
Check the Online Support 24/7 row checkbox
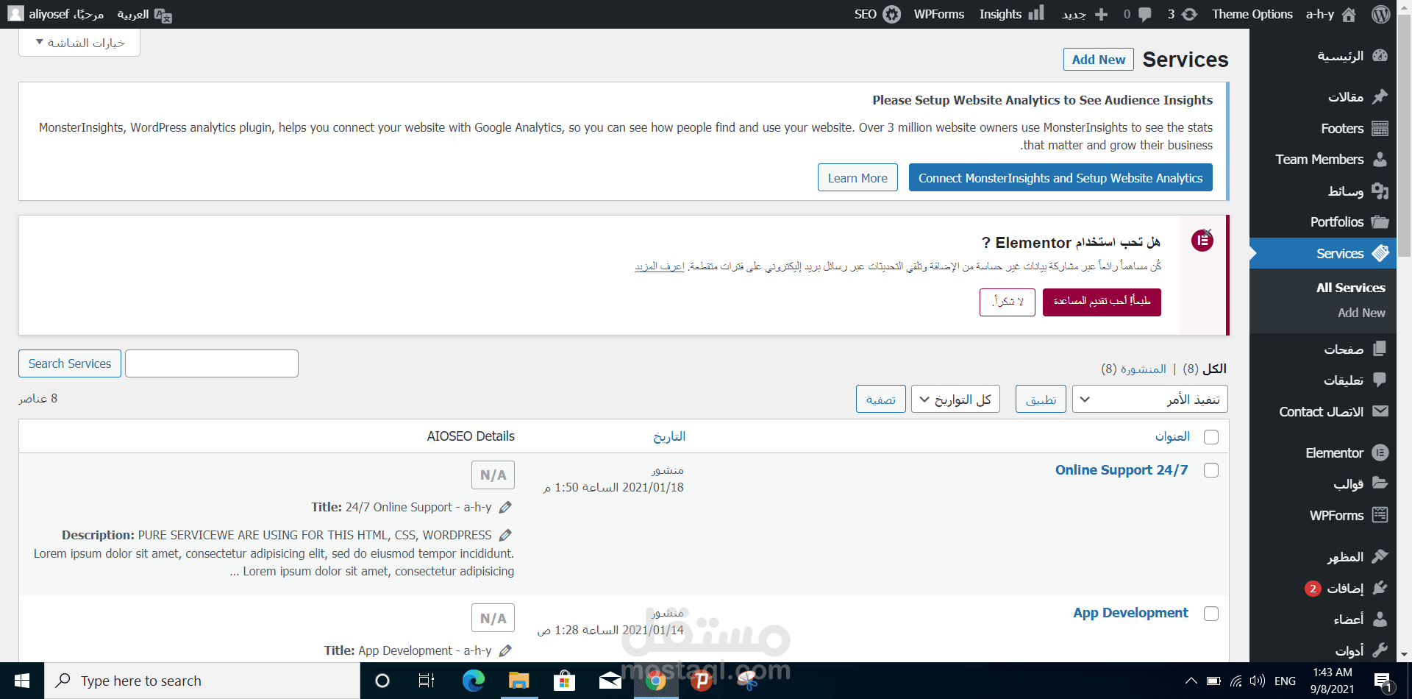coord(1211,470)
